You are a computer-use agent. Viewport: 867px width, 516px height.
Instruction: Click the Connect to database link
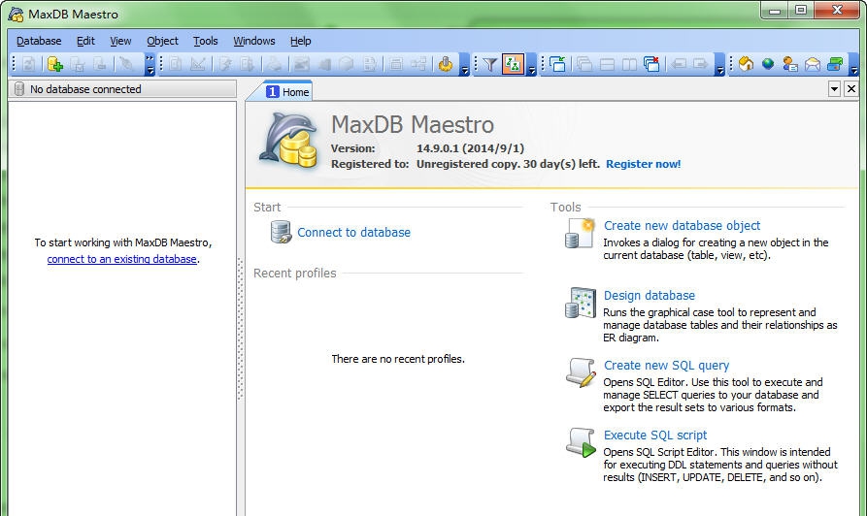tap(353, 233)
